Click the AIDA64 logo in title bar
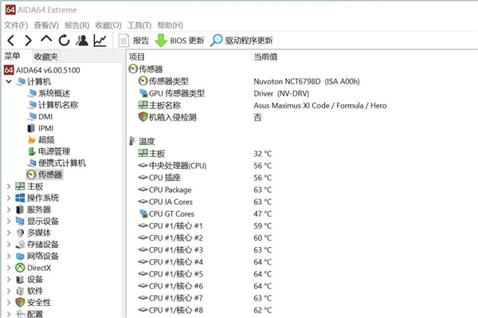 pyautogui.click(x=10, y=10)
